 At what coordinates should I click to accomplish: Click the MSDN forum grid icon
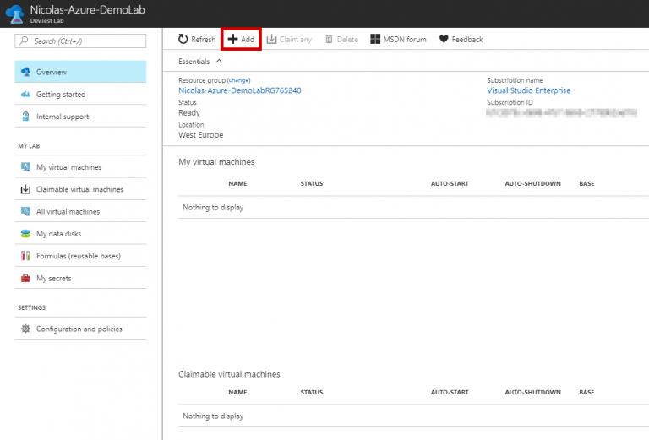(375, 39)
